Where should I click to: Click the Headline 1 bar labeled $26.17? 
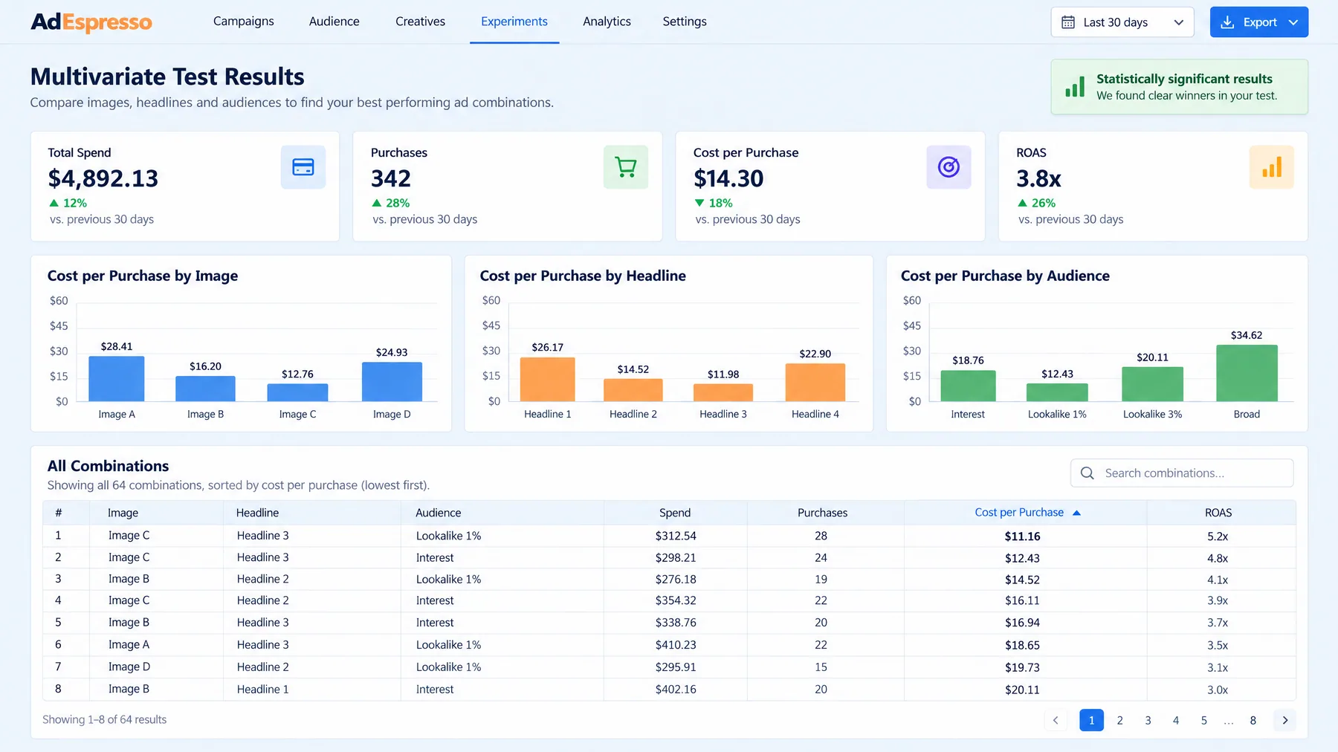pos(548,380)
